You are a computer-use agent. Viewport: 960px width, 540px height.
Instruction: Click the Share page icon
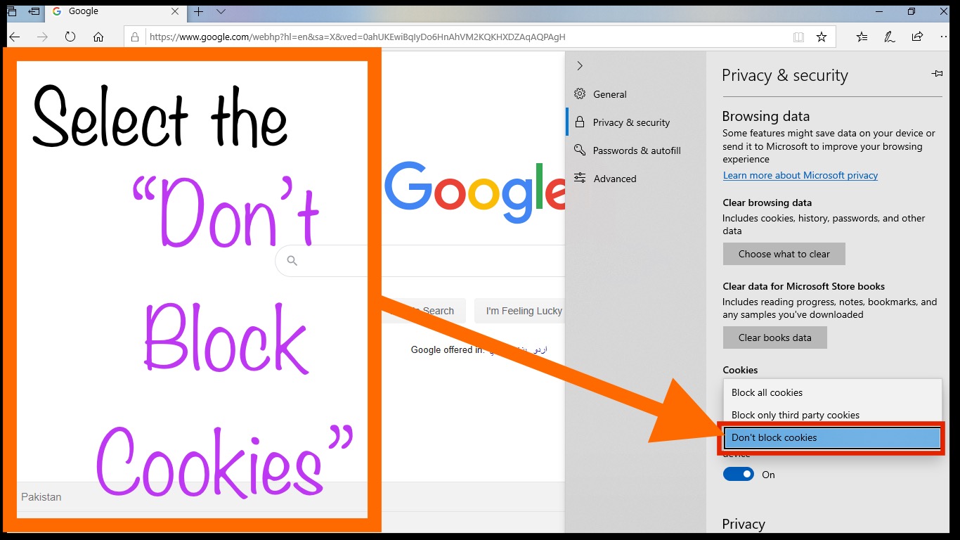coord(917,37)
